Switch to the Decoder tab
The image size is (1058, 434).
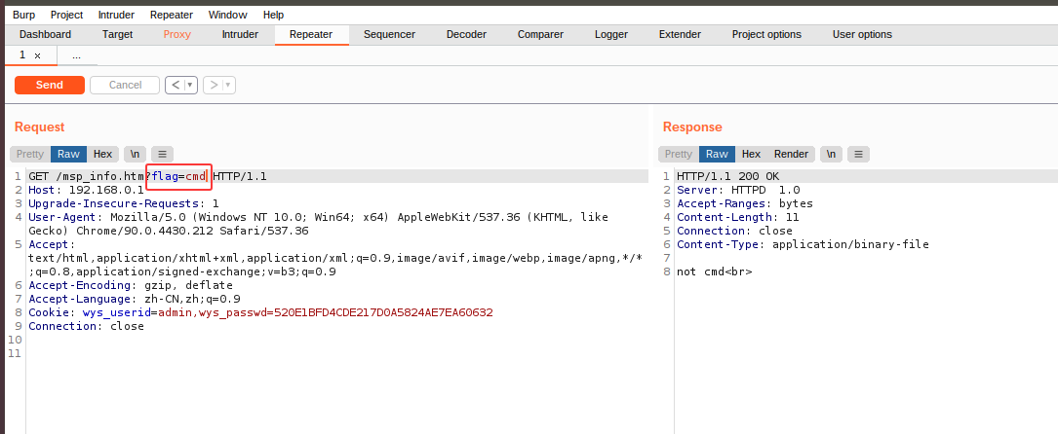(466, 34)
